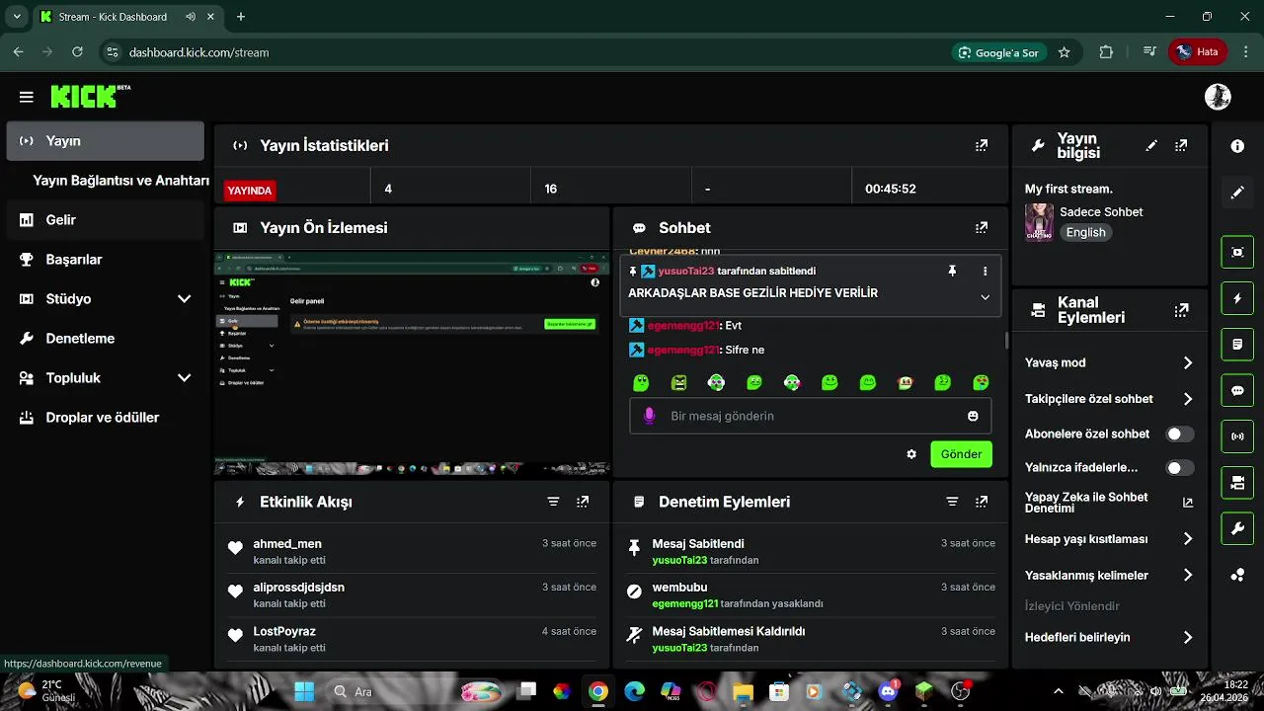Screen dimensions: 1264x711
Task: Click the green Gönder button
Action: point(961,454)
